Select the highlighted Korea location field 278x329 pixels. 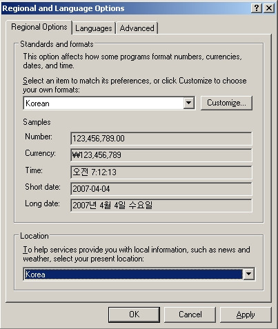pos(139,274)
